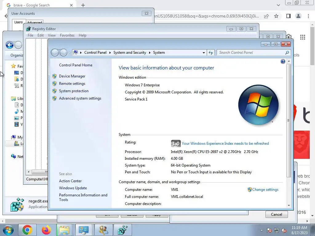The height and width of the screenshot is (236, 315).
Task: Open the recent pages dropdown arrow
Action: (70, 53)
